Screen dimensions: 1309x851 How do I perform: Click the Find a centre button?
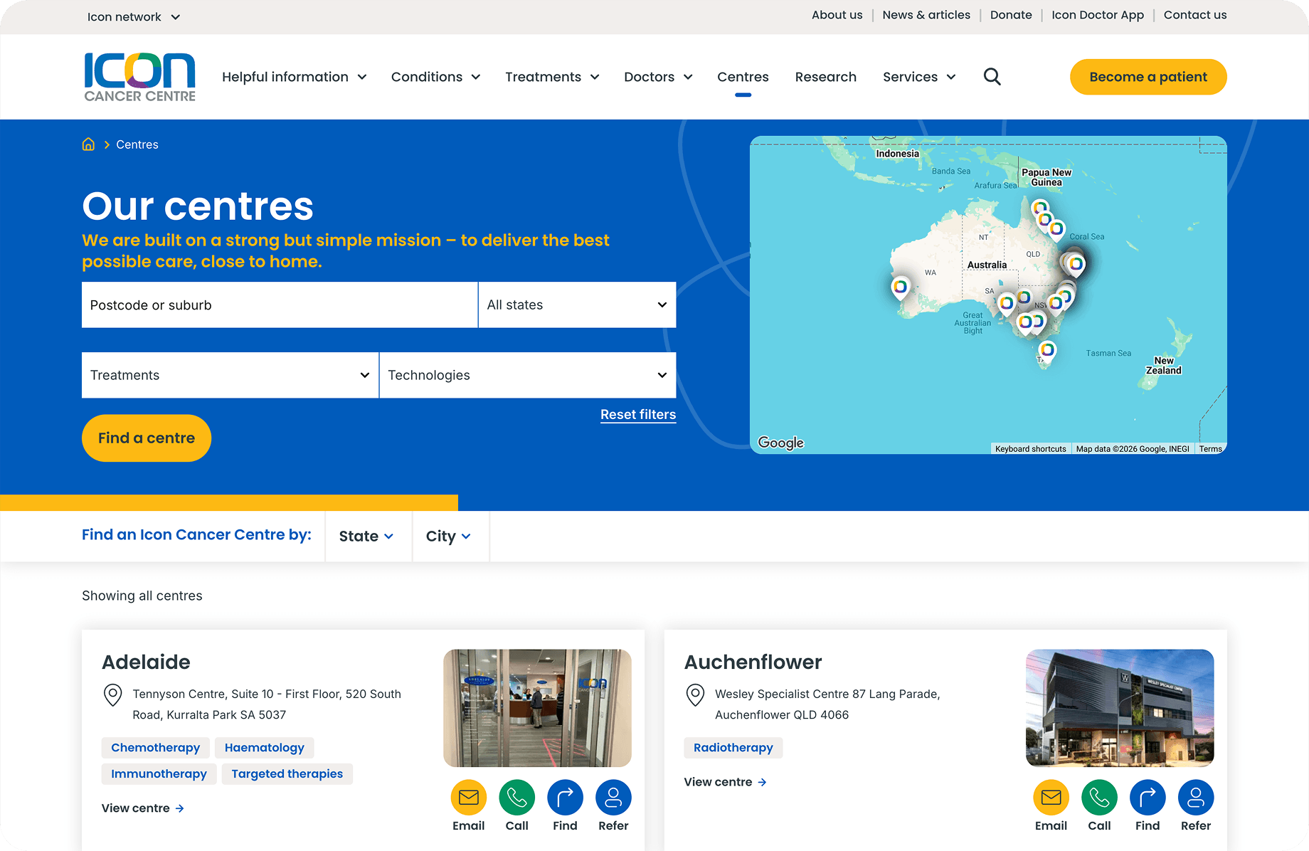pos(147,438)
